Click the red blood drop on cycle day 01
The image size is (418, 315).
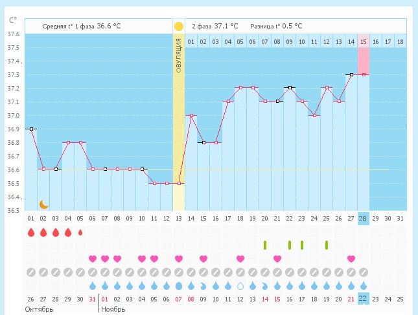pos(31,232)
